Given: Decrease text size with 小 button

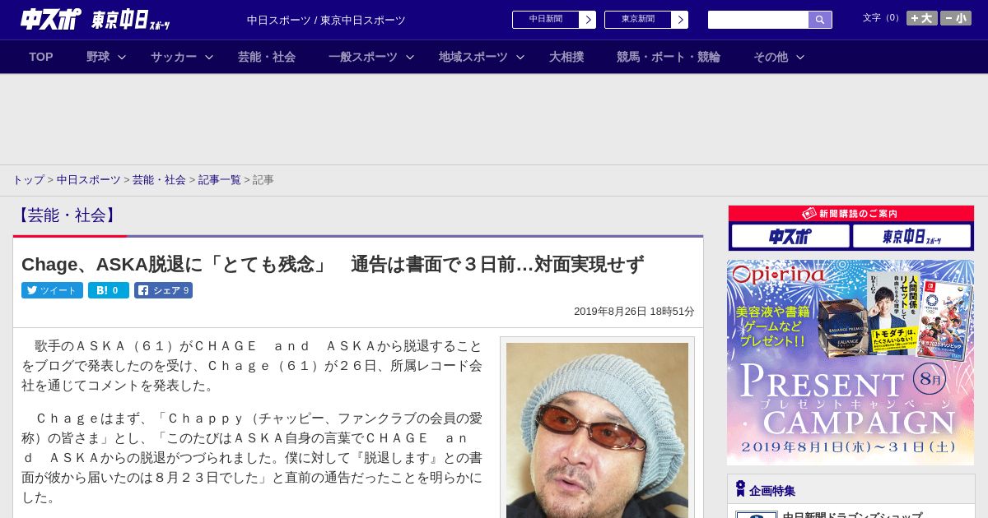Looking at the screenshot, I should 956,18.
